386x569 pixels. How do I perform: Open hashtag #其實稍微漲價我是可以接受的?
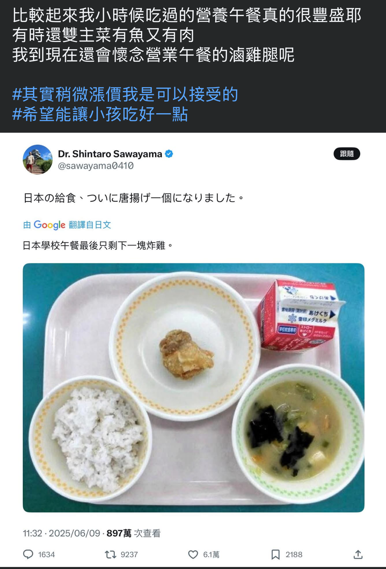point(125,94)
